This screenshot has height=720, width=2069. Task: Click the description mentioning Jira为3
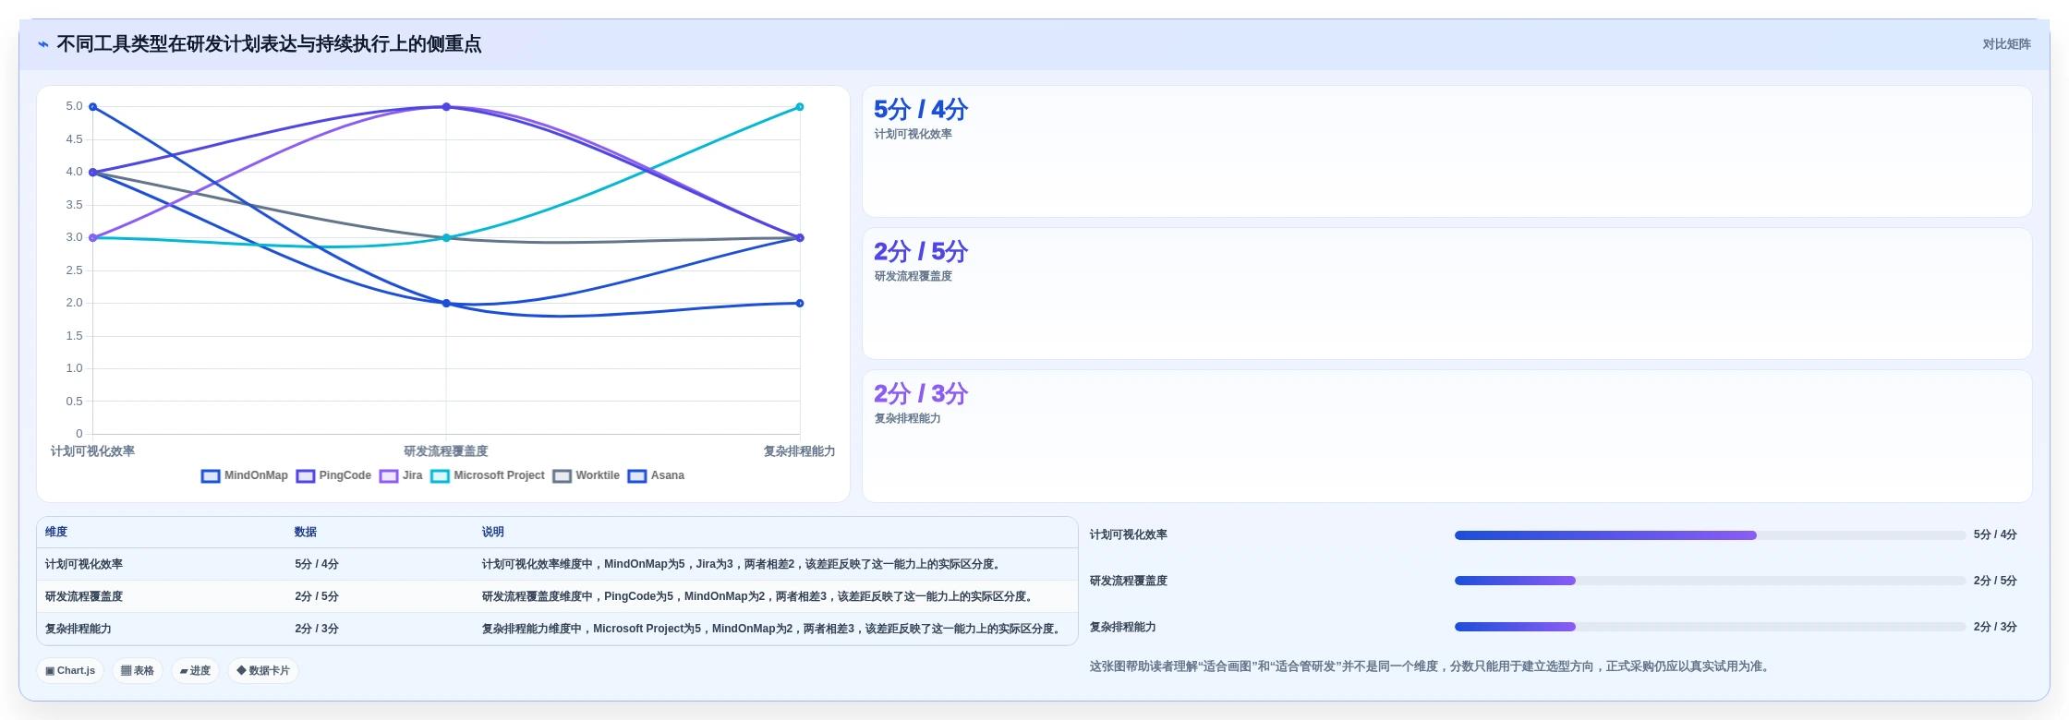pyautogui.click(x=743, y=564)
